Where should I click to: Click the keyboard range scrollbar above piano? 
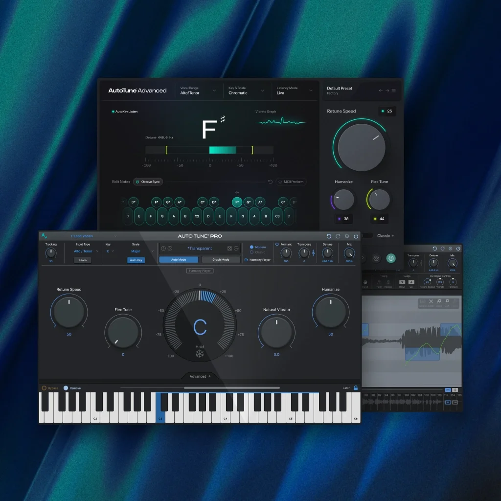pyautogui.click(x=232, y=388)
